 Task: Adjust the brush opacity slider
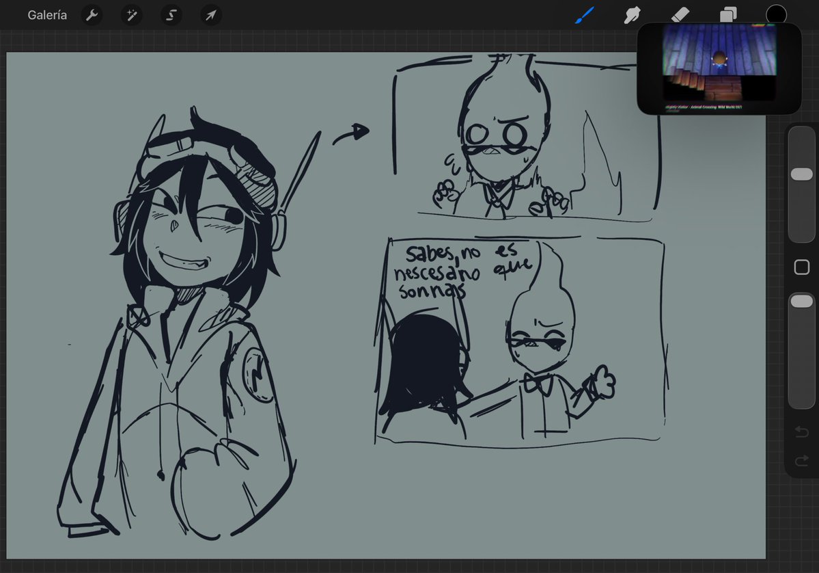pyautogui.click(x=802, y=301)
